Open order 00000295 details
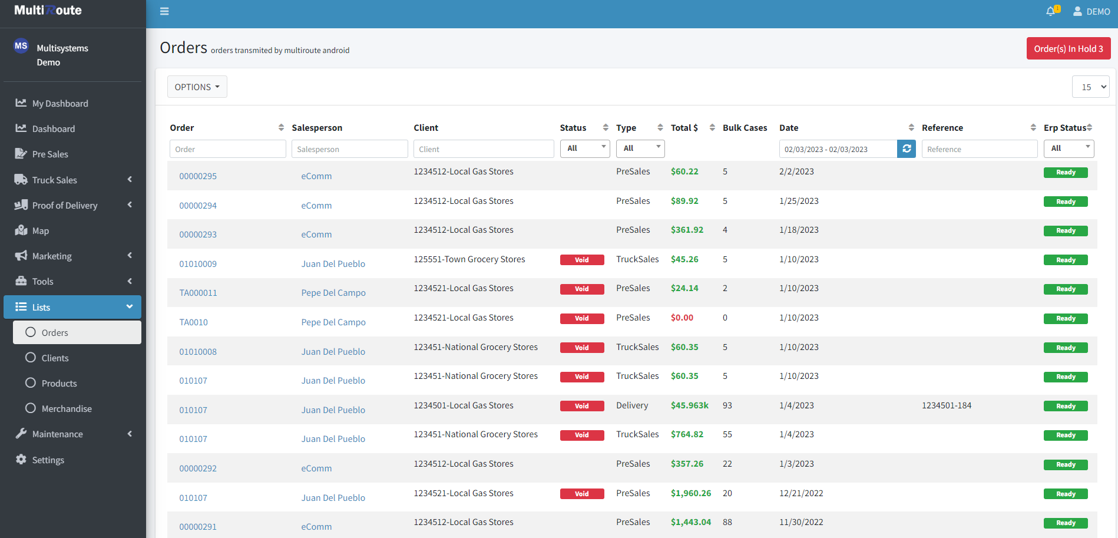This screenshot has width=1118, height=538. click(198, 176)
